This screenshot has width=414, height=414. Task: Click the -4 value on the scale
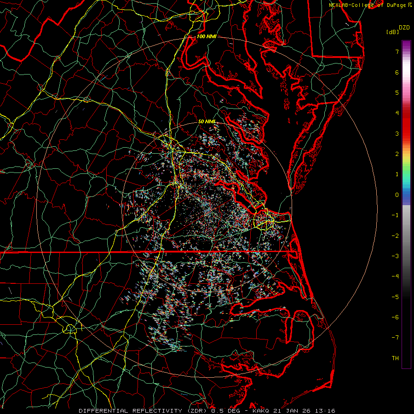point(395,276)
